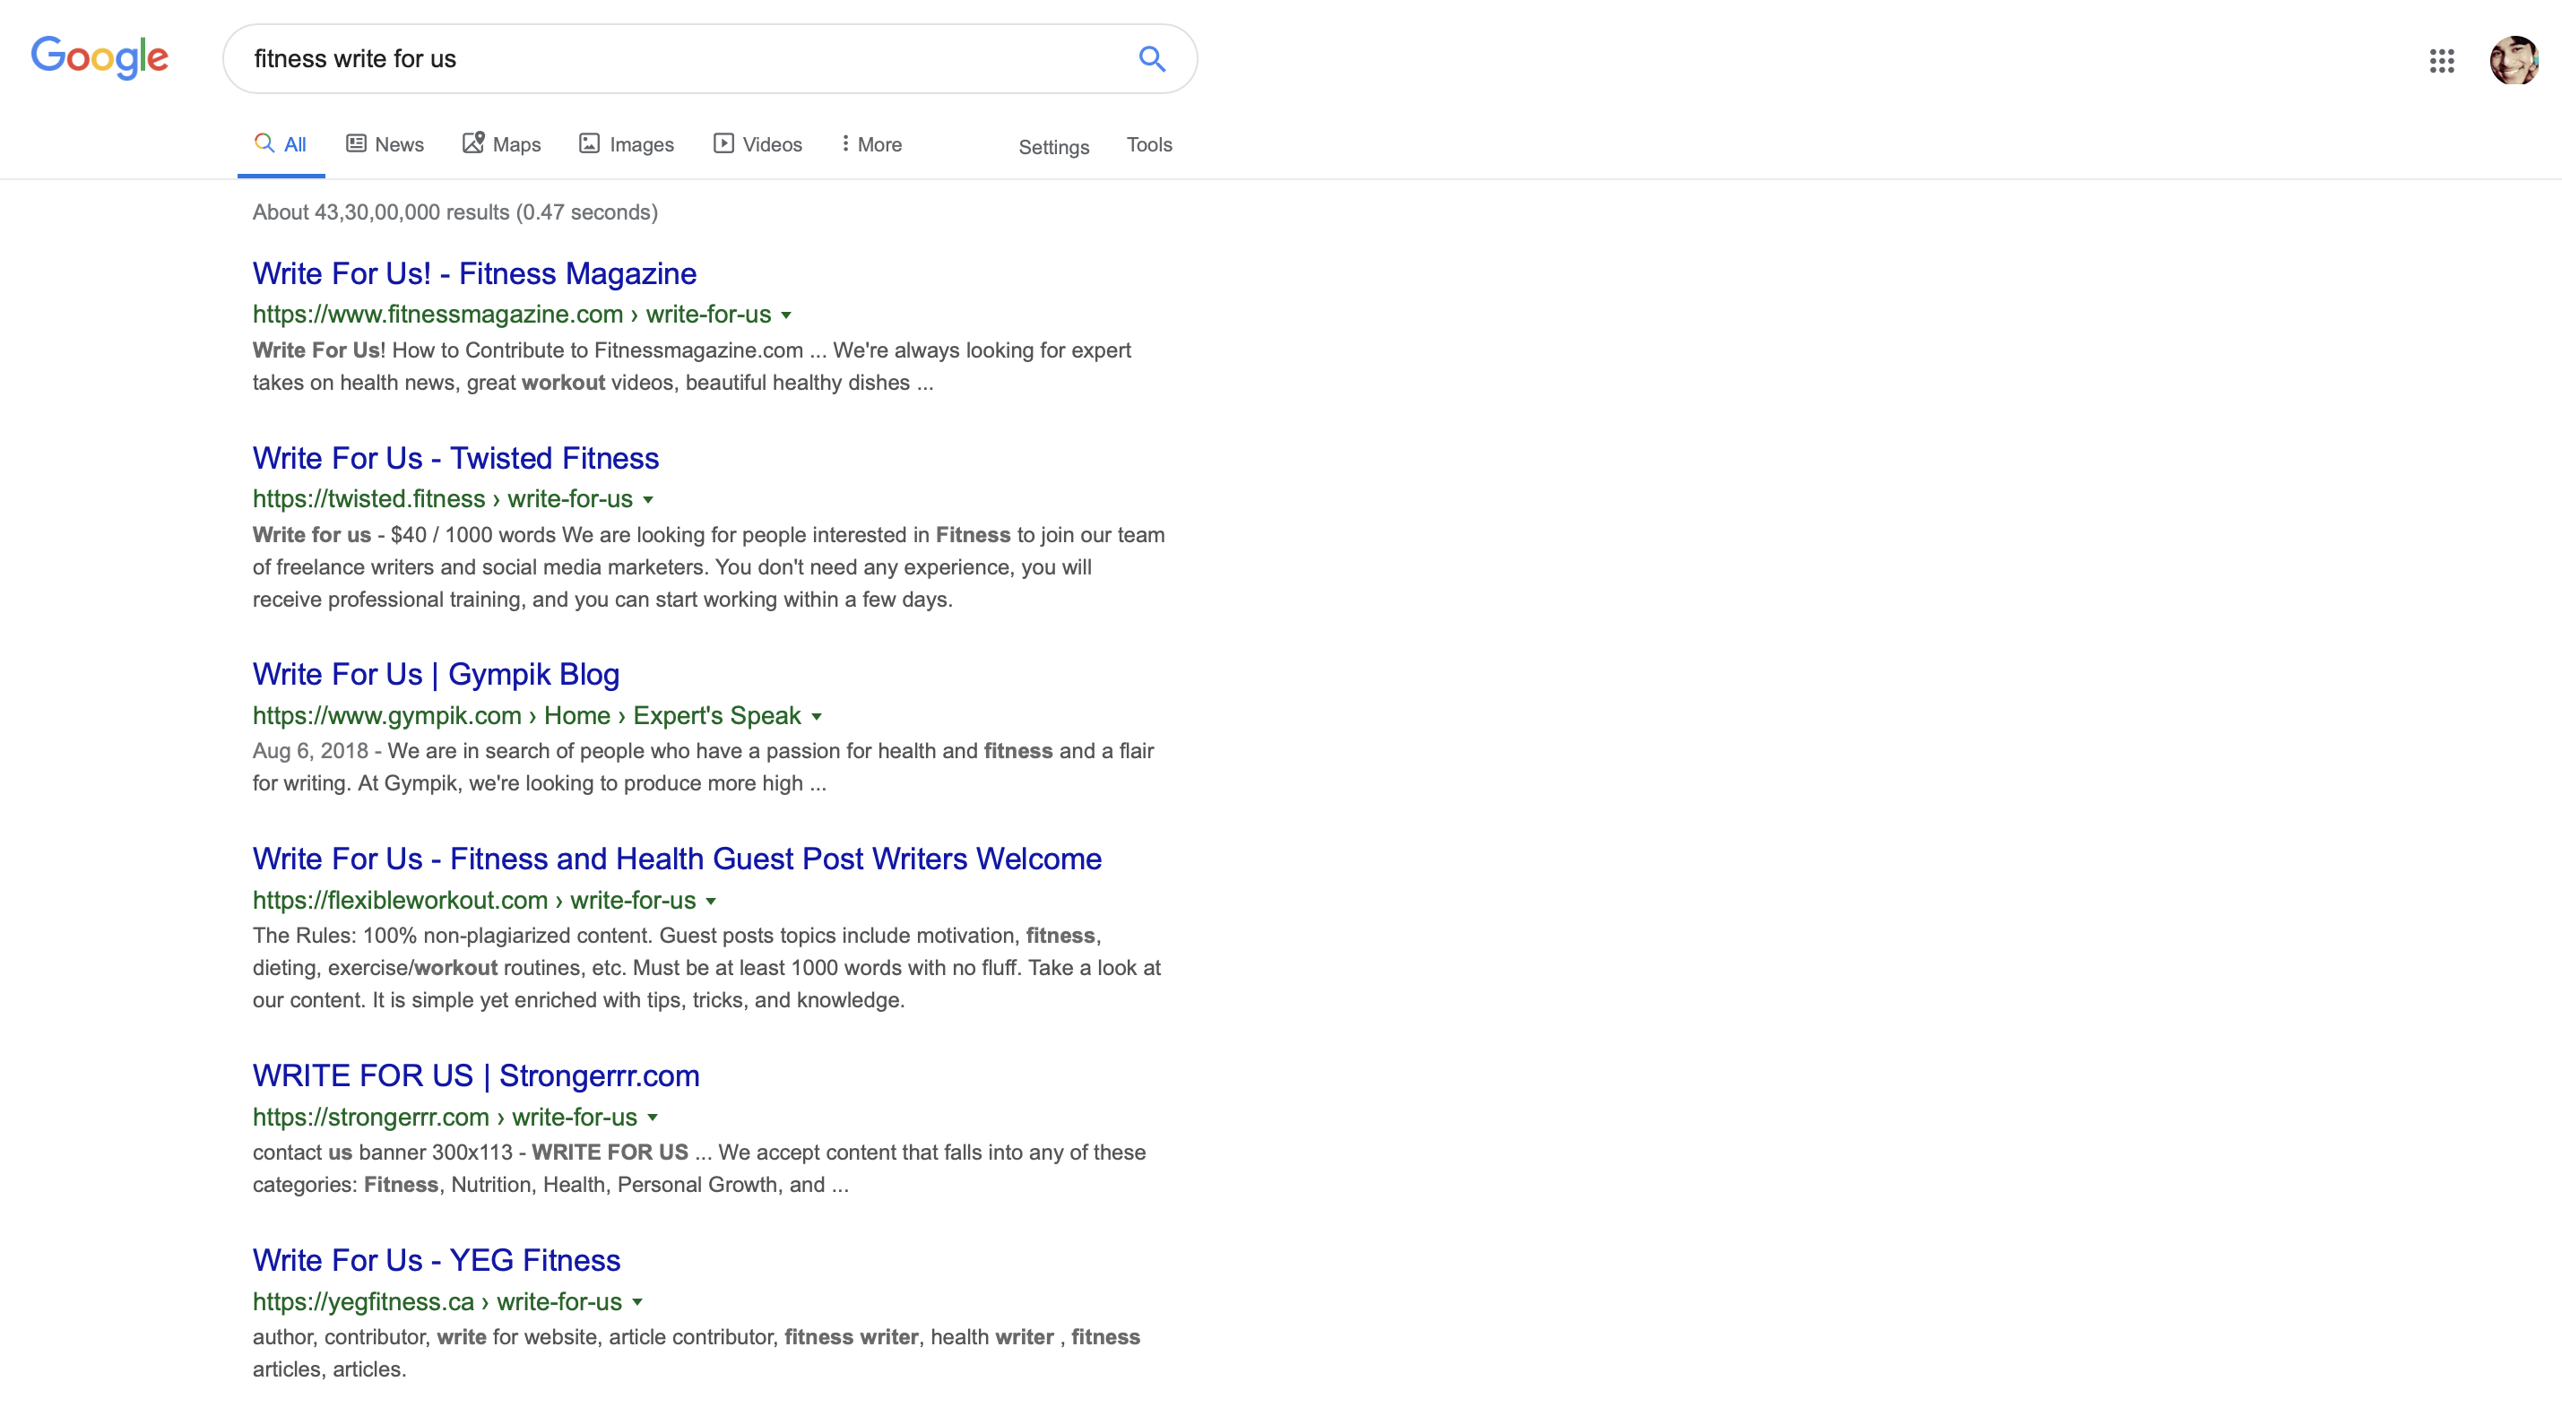The image size is (2562, 1416).
Task: Click the About 43,30,00,000 results text
Action: point(454,212)
